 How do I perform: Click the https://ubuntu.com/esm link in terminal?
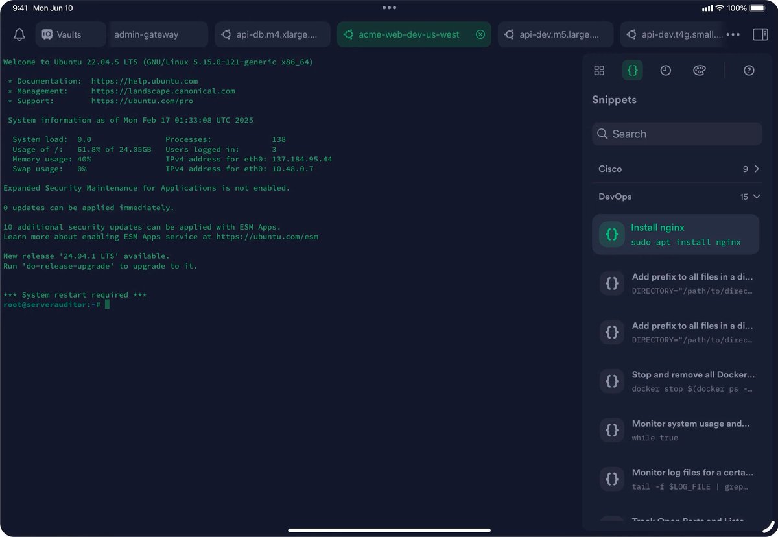click(267, 237)
